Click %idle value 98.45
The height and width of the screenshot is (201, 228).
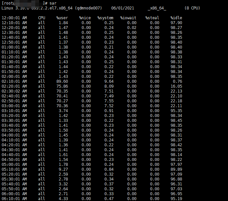point(176,121)
